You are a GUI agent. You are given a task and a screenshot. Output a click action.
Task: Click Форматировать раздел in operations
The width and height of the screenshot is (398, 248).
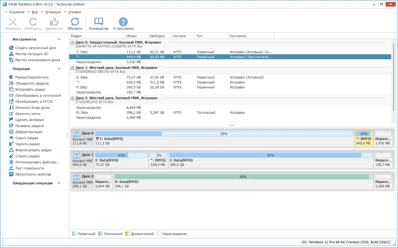(x=33, y=150)
